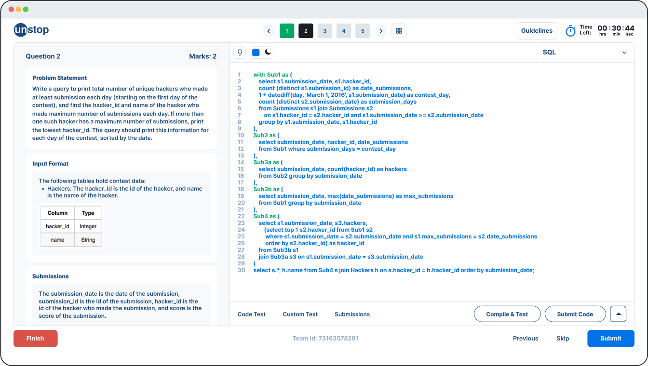648x366 pixels.
Task: Jump to question 3
Action: 324,31
